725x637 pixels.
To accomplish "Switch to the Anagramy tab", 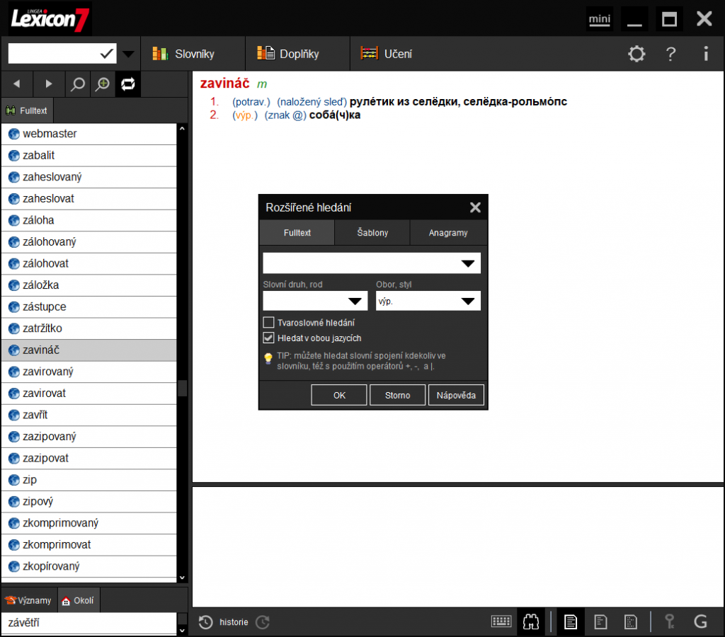I will pyautogui.click(x=448, y=232).
